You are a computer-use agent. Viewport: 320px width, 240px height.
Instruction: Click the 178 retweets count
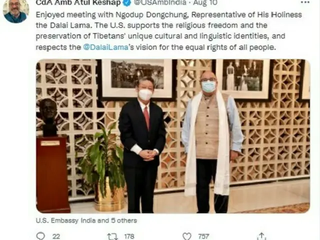click(129, 236)
